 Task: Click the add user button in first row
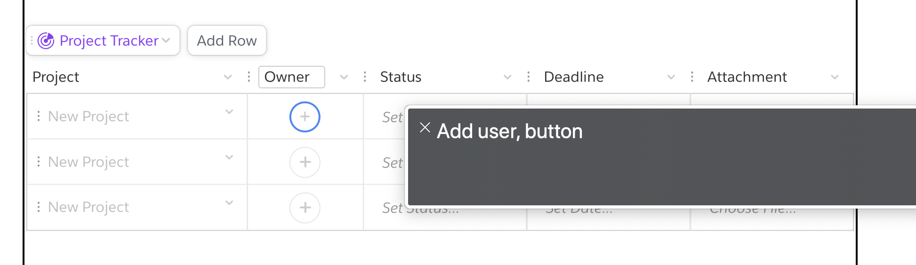click(x=305, y=117)
